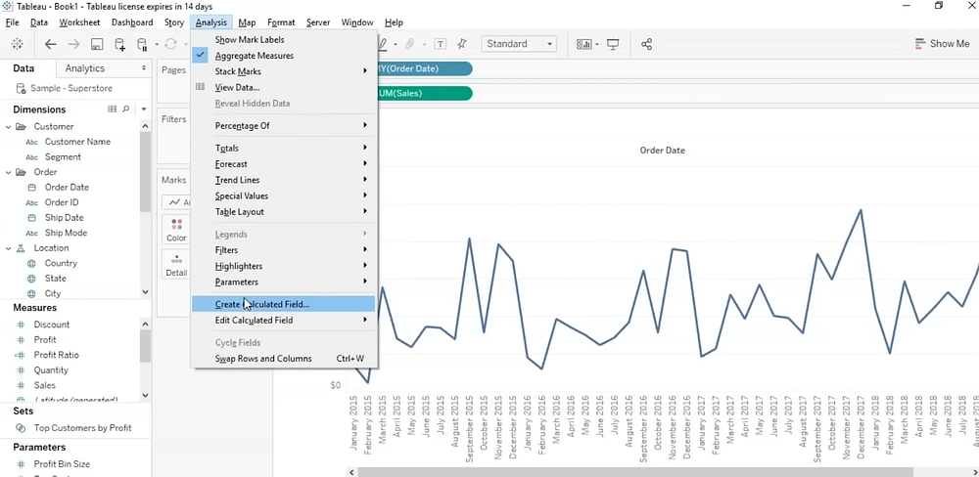Screen dimensions: 979x477
Task: Toggle the Aggregate Measures option
Action: pos(254,56)
